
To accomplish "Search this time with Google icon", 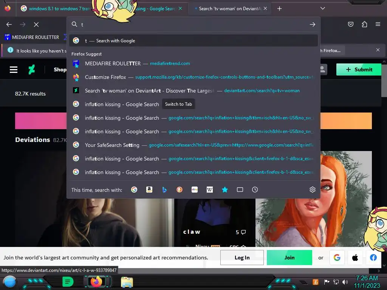I will pyautogui.click(x=134, y=190).
